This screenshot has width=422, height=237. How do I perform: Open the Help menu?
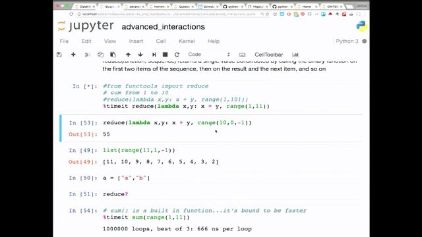[x=214, y=41]
